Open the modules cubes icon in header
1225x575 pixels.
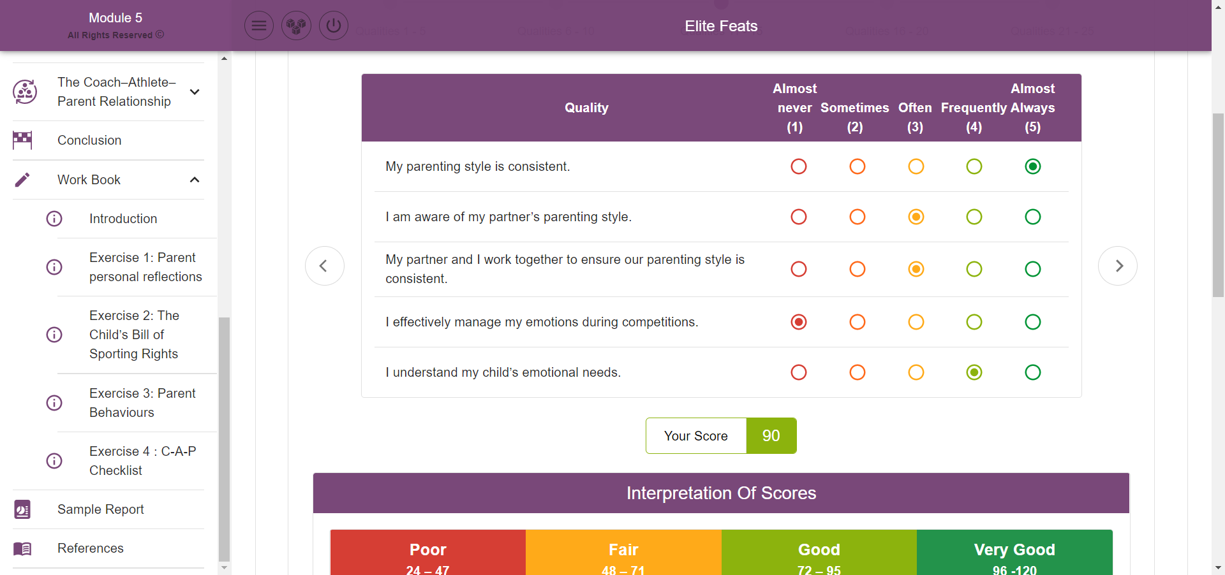pos(296,26)
